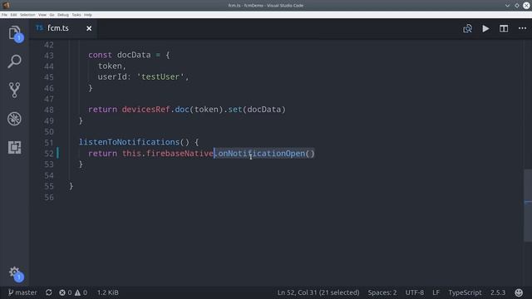Open the more actions ellipsis menu
This screenshot has width=532, height=299.
pos(522,28)
